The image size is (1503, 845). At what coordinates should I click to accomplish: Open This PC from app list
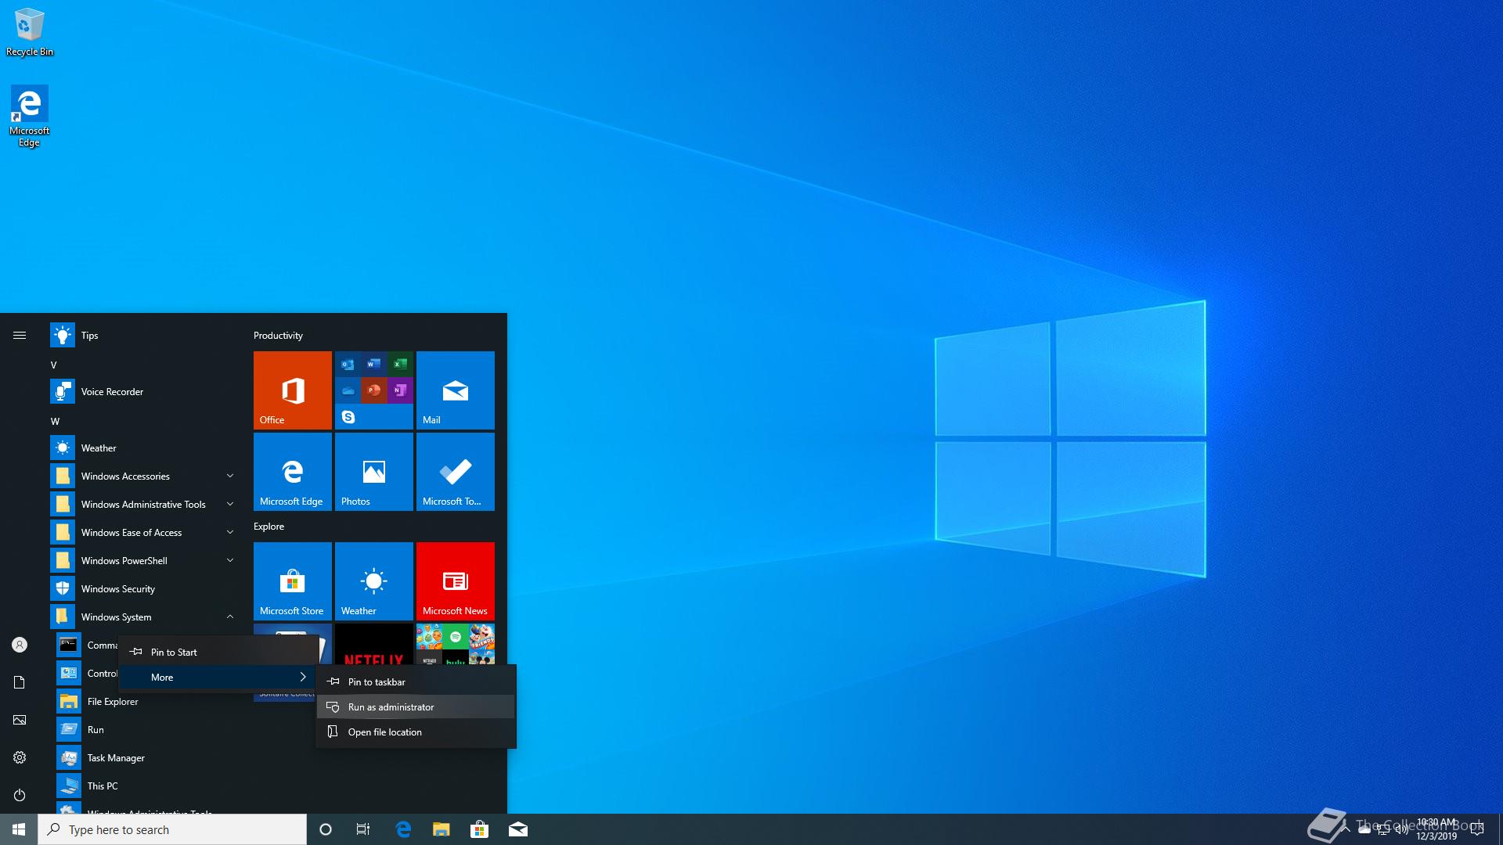146,786
